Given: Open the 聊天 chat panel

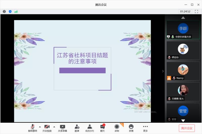Looking at the screenshot, I should (103, 128).
